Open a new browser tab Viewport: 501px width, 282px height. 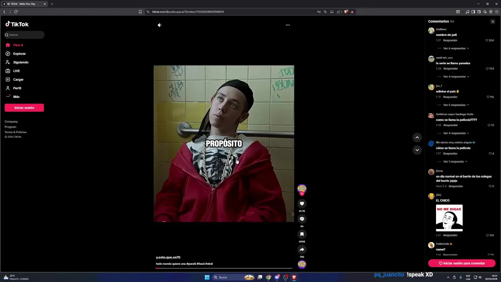coord(52,4)
